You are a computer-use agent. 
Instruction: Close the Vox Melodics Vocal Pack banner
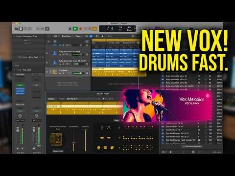208,95
